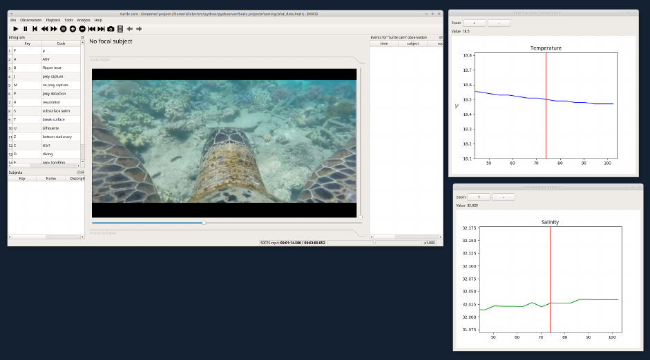Float the Events panel with its dock button
Image resolution: width=650 pixels, height=360 pixels.
coord(441,37)
